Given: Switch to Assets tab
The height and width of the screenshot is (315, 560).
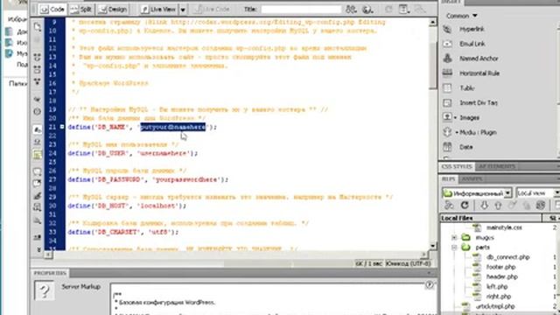Looking at the screenshot, I should pyautogui.click(x=472, y=178).
